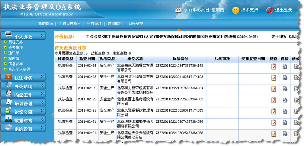The image size is (304, 146).
Task: Click the calendar icon beside the date
Action: point(179,10)
